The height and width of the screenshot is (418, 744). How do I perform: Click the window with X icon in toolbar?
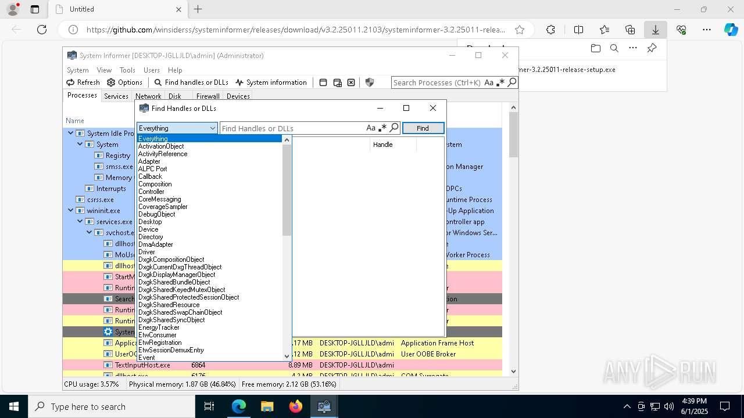click(x=351, y=82)
